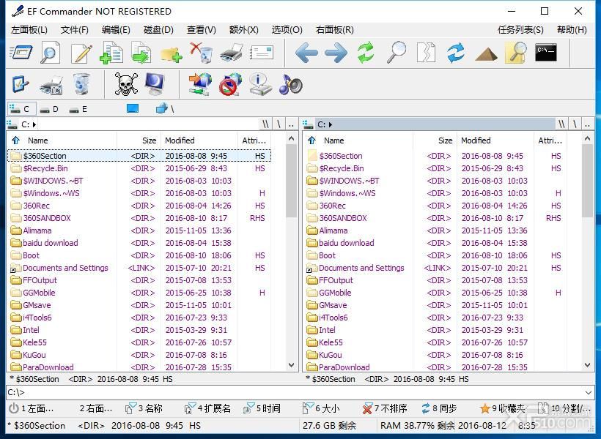Screen dimensions: 601x439
Task: Click the disconnect network drive icon
Action: point(230,84)
